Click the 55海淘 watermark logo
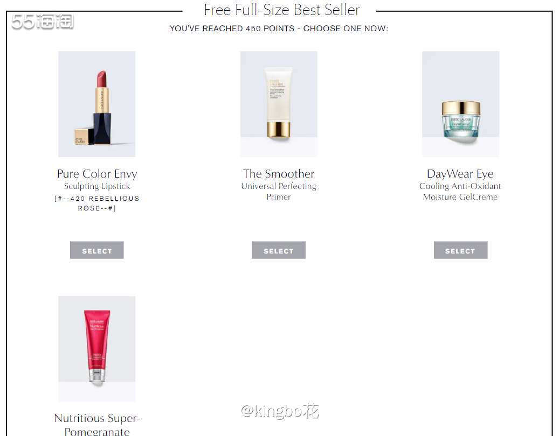Image resolution: width=559 pixels, height=436 pixels. click(x=43, y=22)
